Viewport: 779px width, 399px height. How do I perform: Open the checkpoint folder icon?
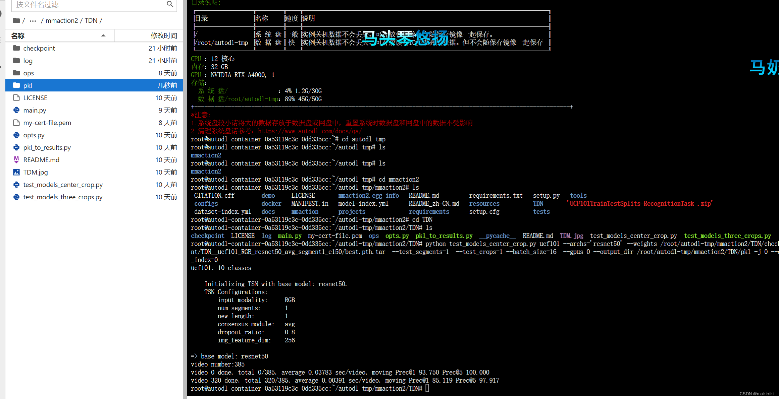(16, 48)
